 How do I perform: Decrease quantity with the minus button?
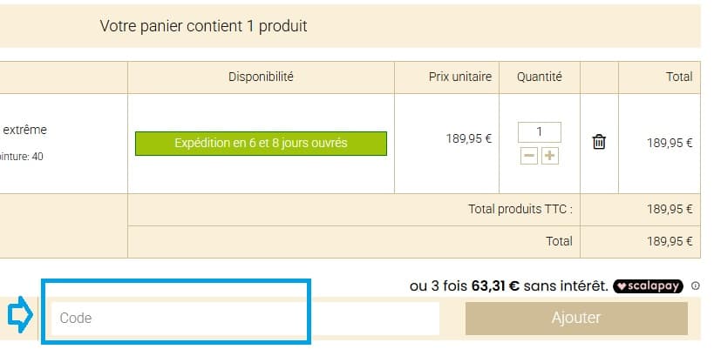[x=529, y=156]
